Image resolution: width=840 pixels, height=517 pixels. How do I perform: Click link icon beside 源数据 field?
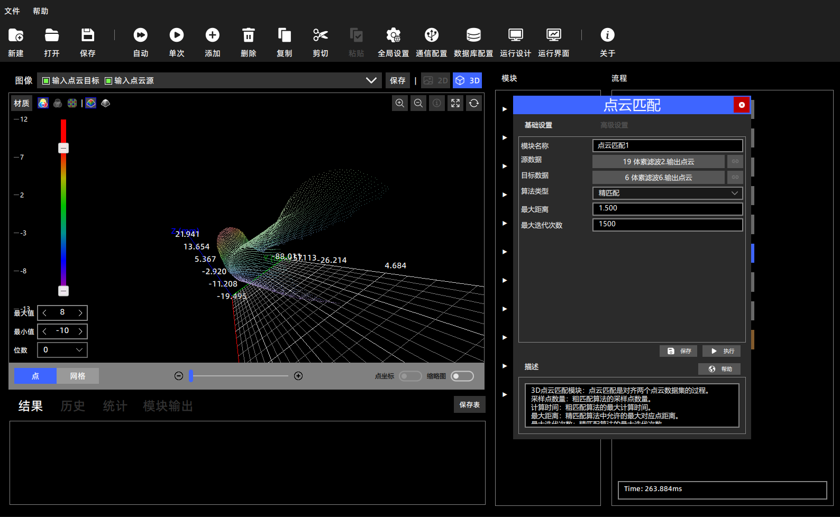[735, 161]
